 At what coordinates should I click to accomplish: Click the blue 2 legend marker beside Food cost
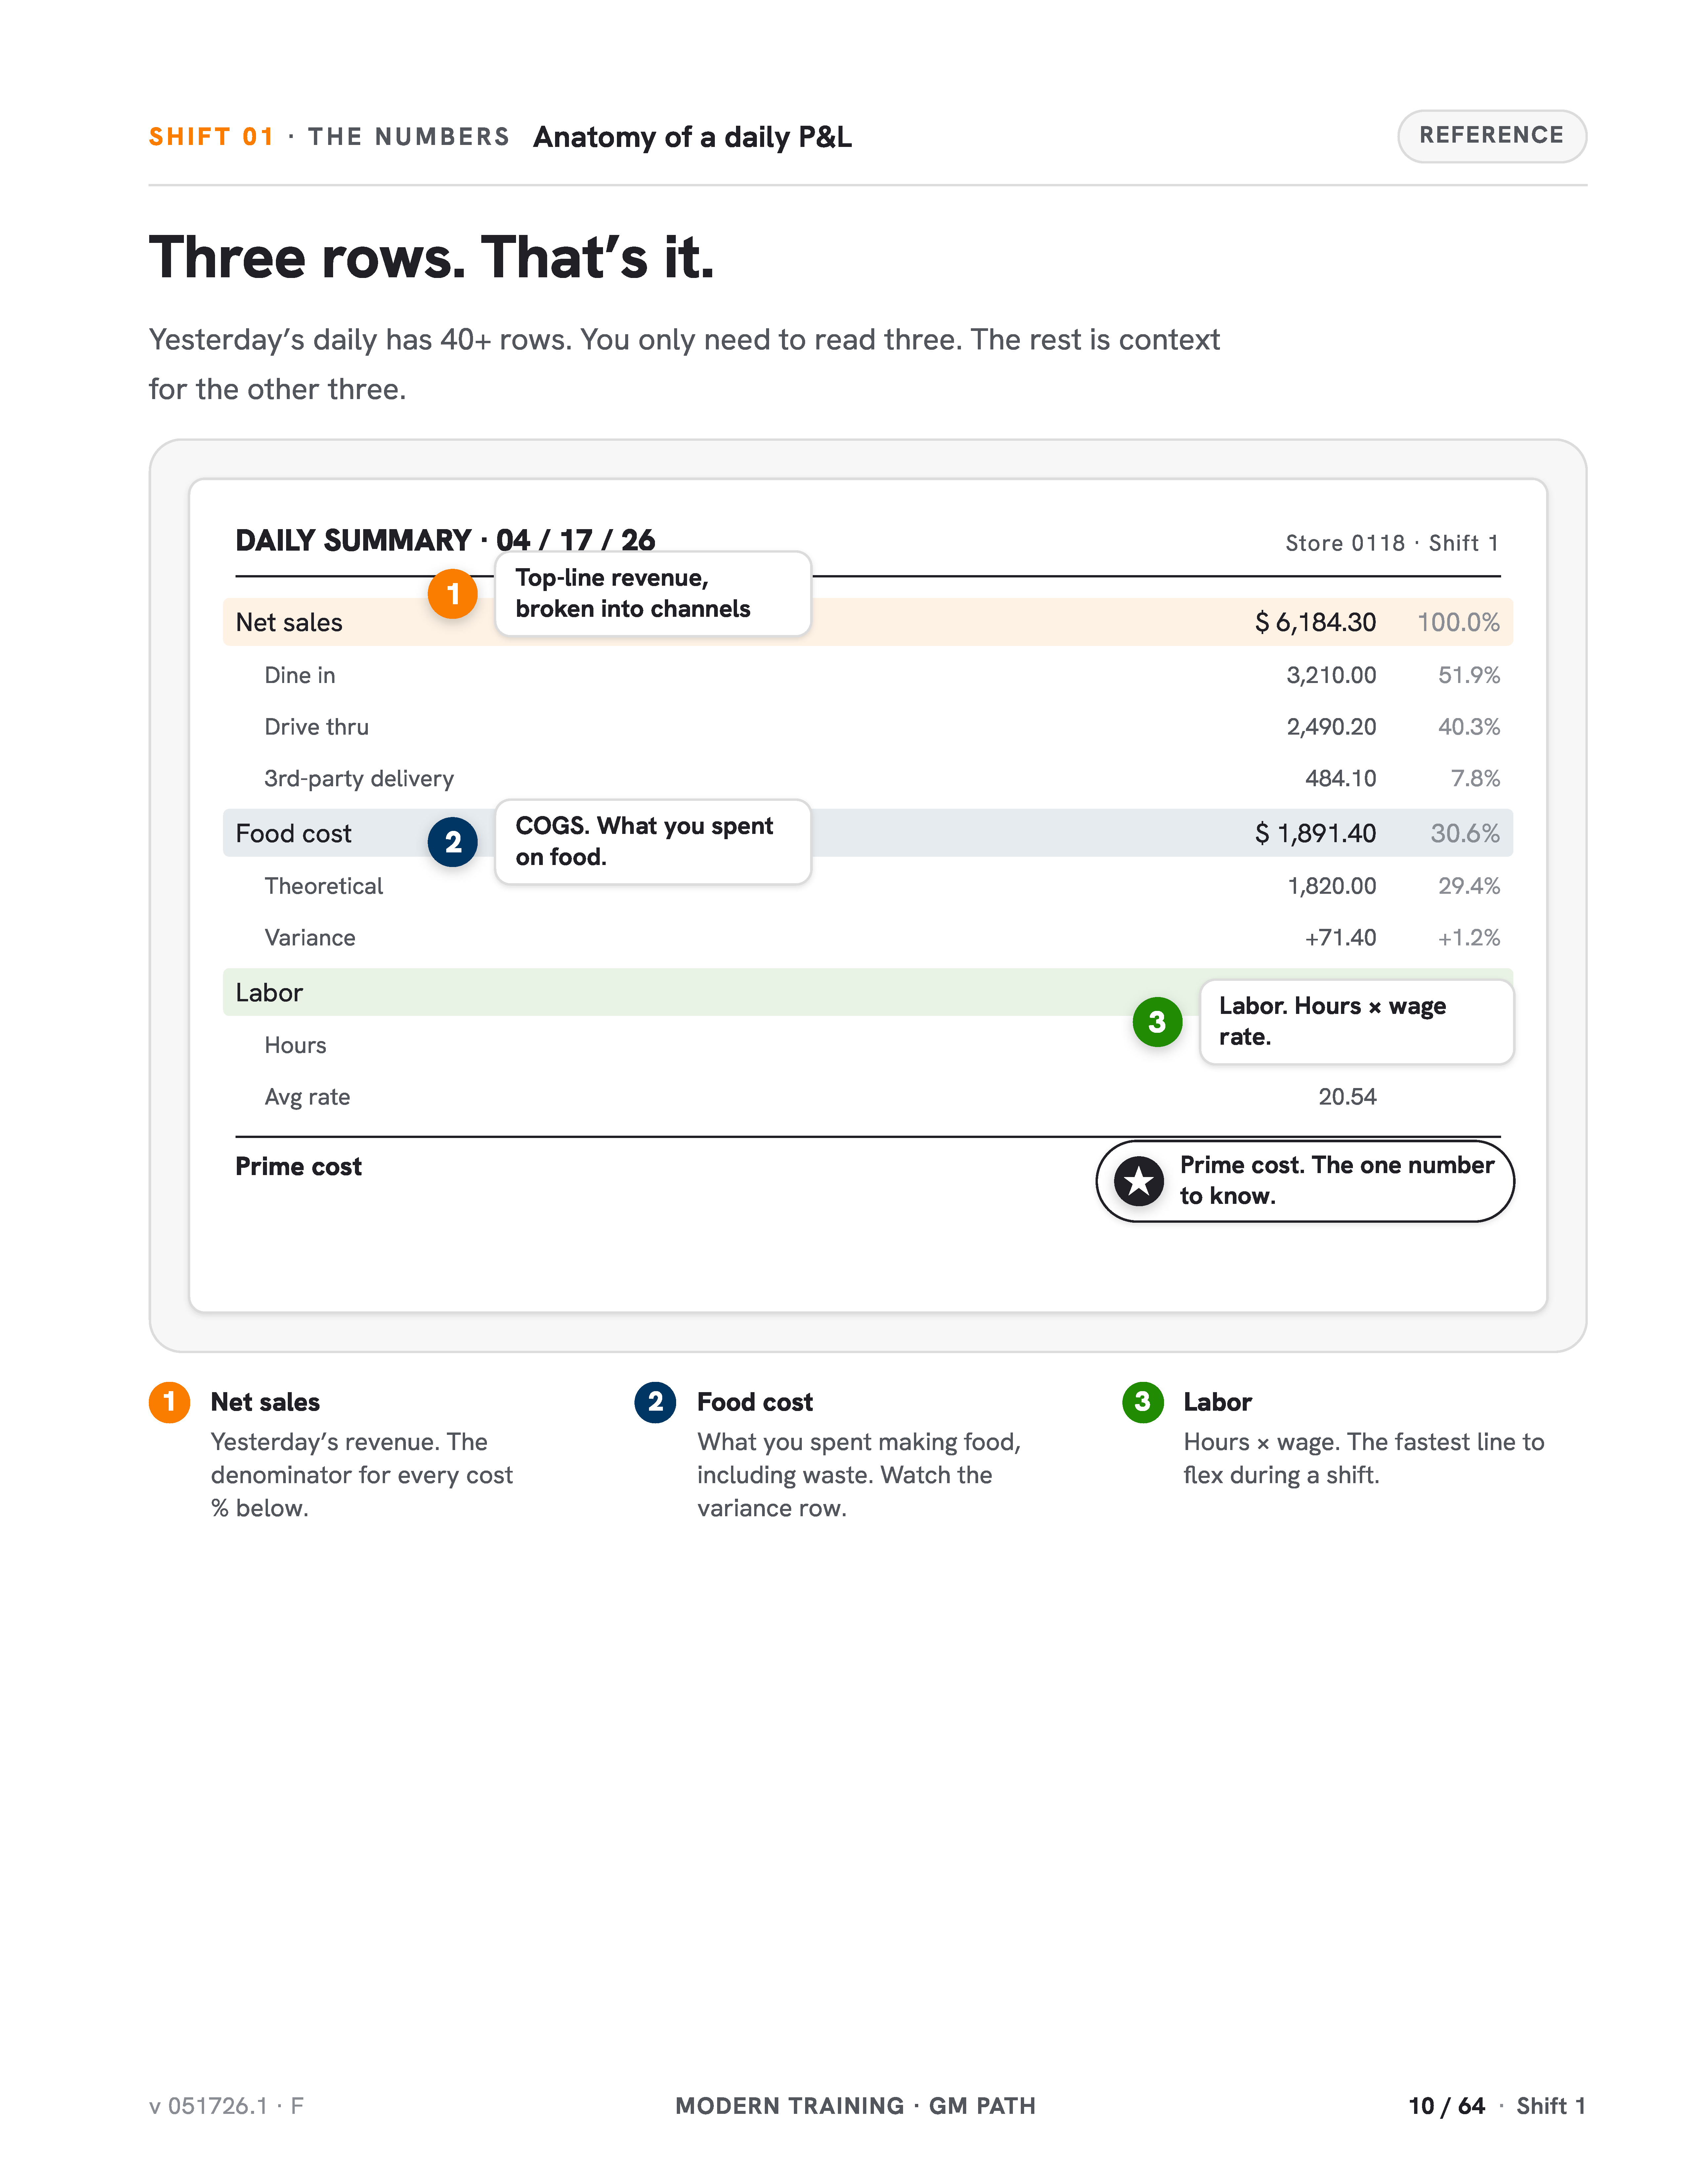[656, 1402]
